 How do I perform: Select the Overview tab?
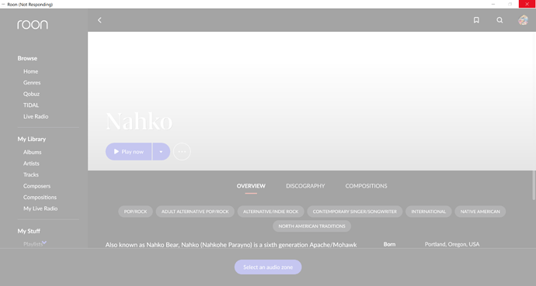point(251,186)
